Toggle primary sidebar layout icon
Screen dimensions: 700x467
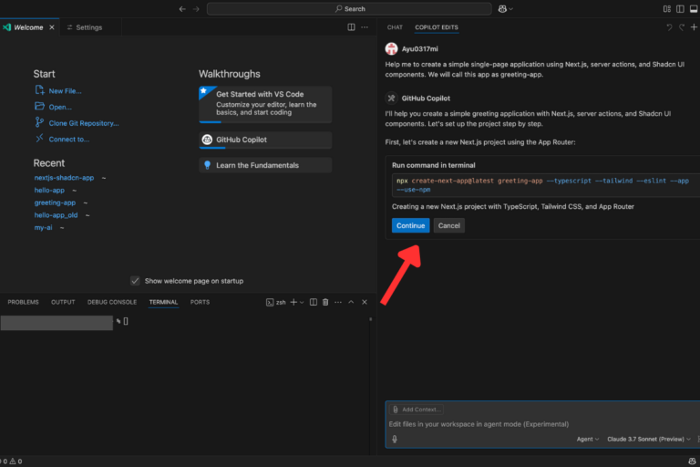tap(680, 9)
